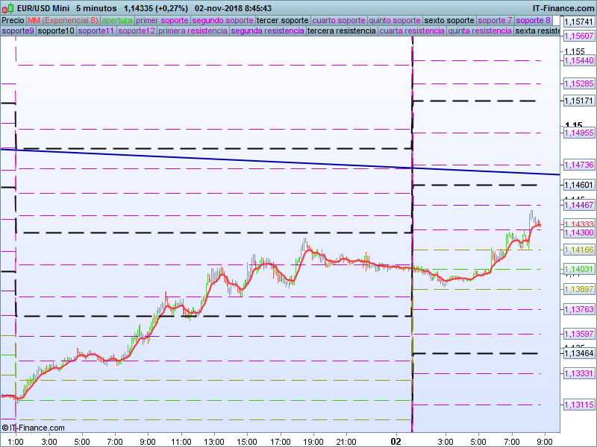597x447 pixels.
Task: Select the green 1,14031 price label
Action: tap(578, 269)
